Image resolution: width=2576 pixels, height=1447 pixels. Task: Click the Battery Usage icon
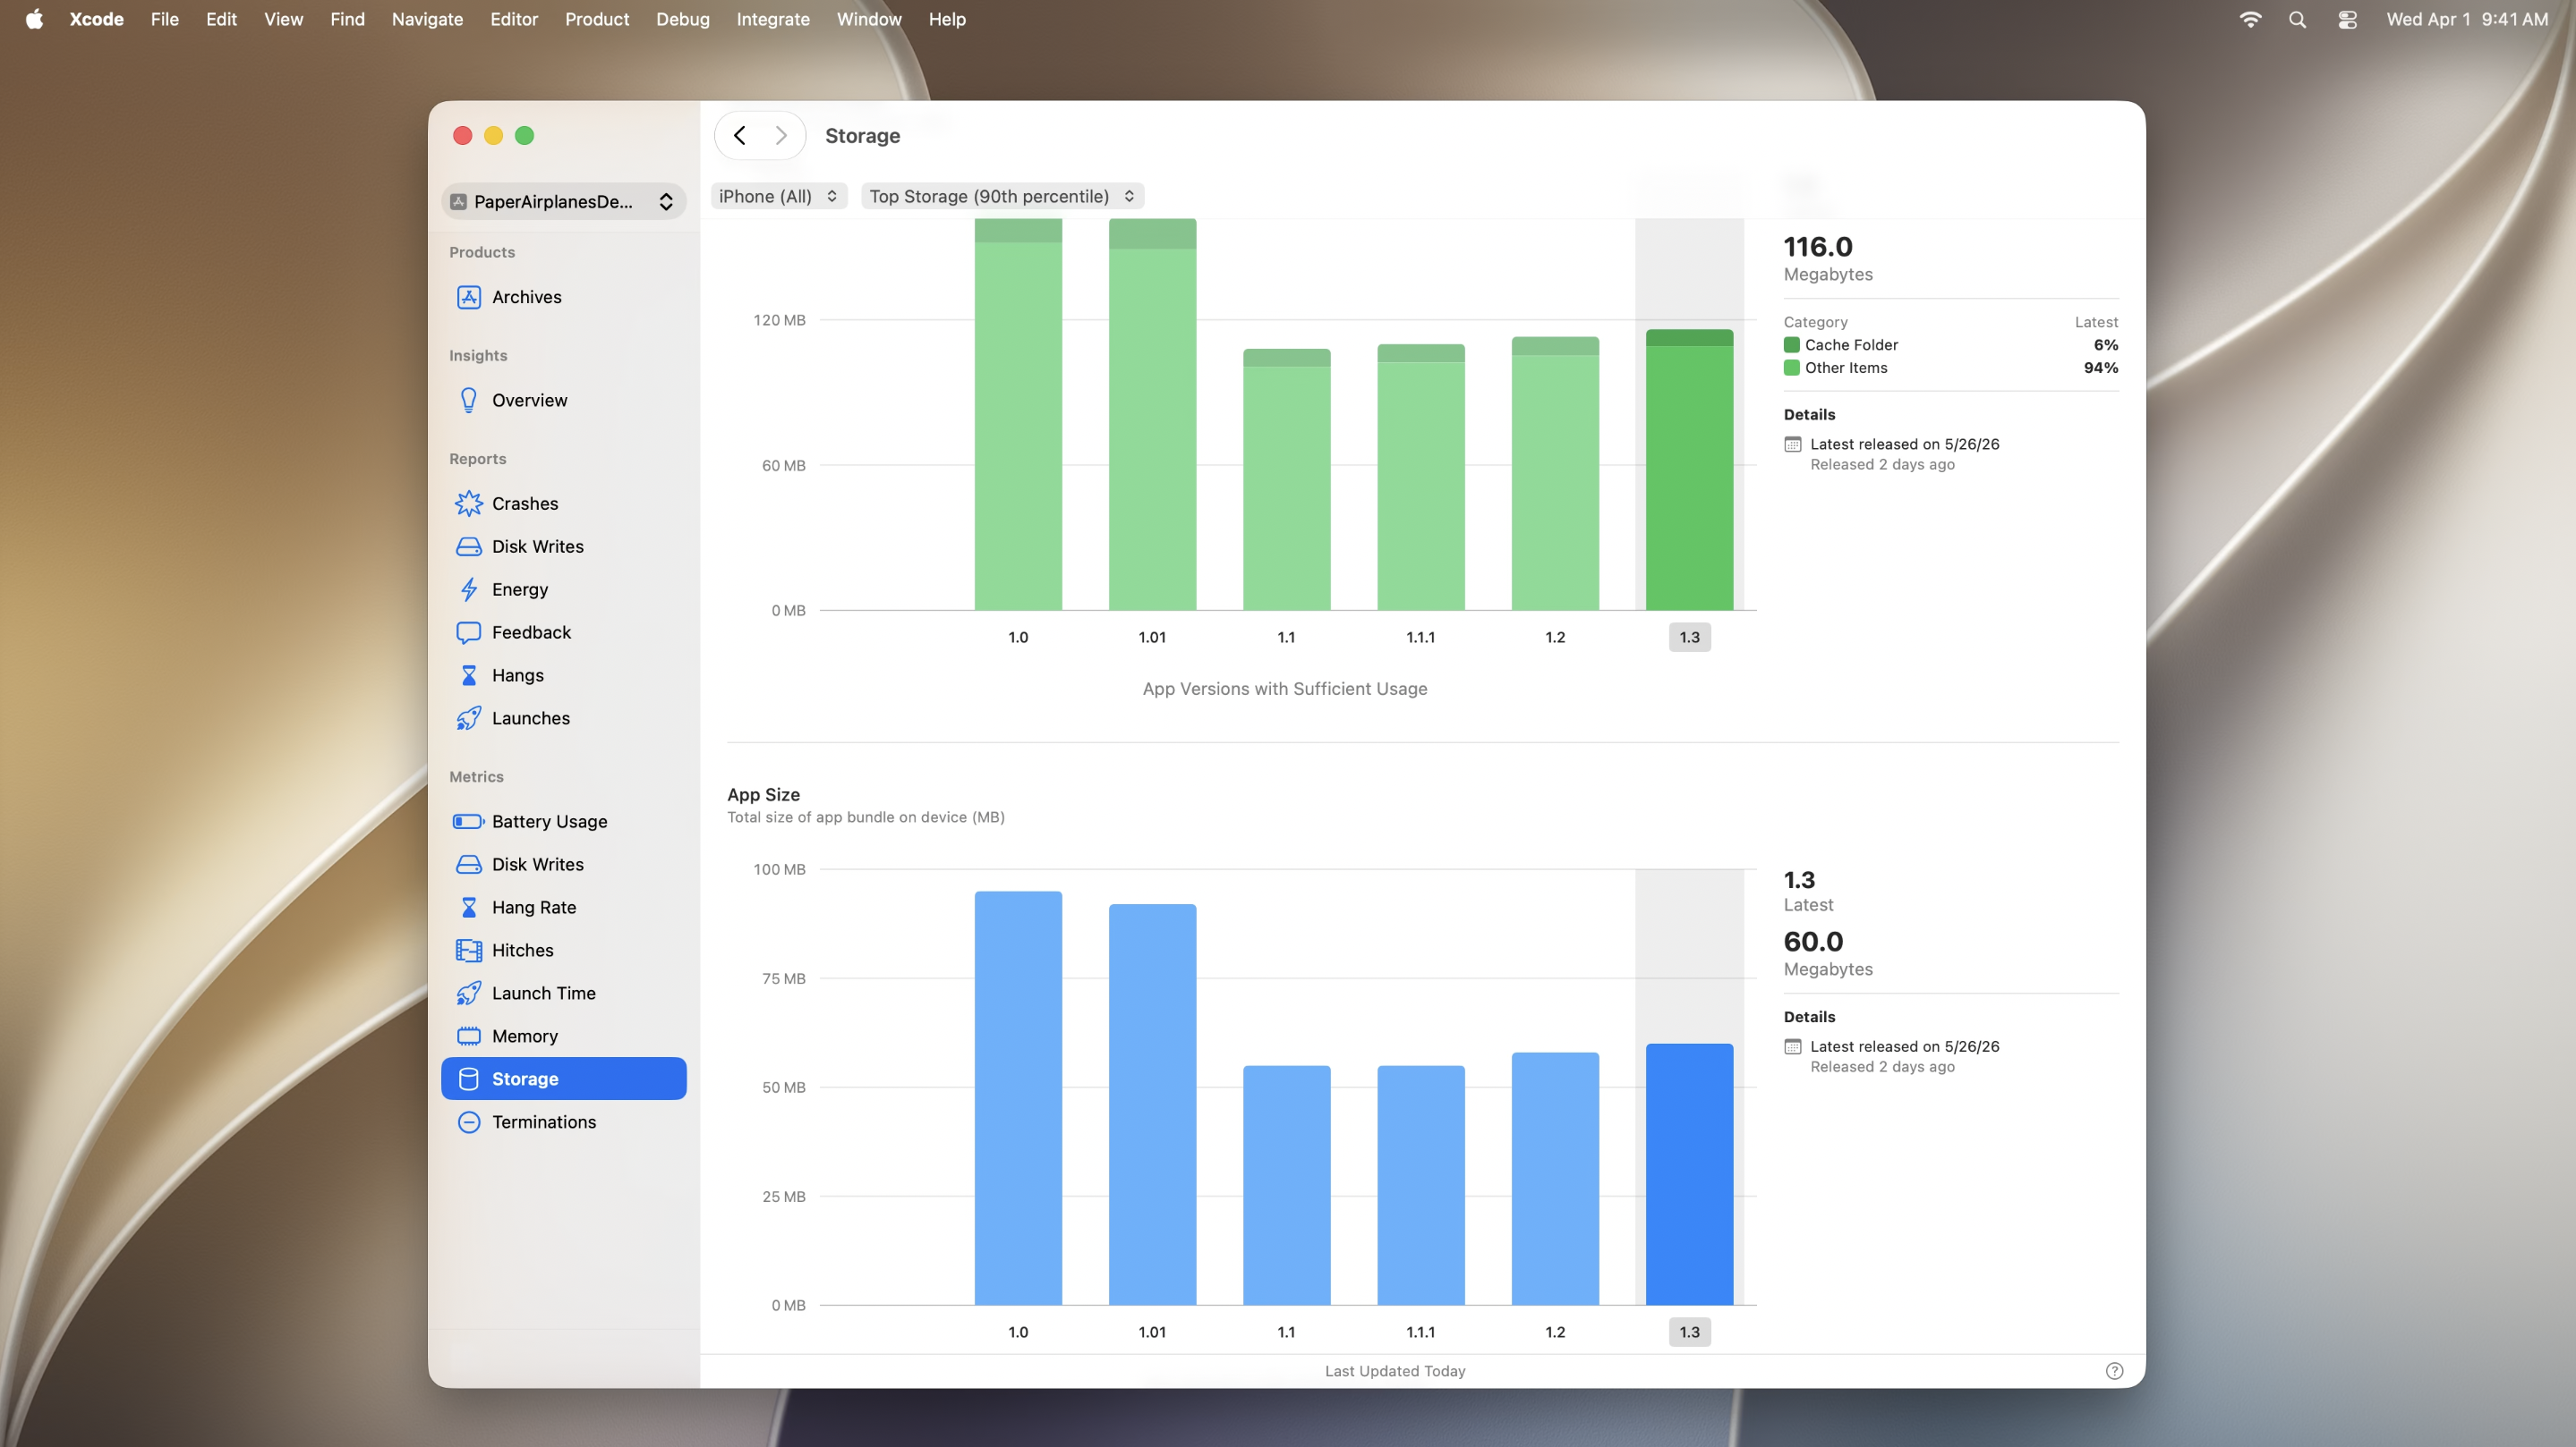468,820
